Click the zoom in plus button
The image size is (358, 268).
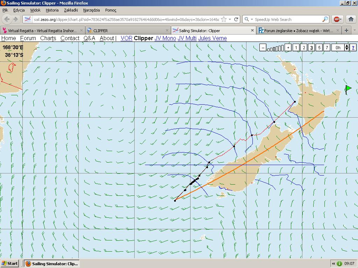tap(288, 48)
